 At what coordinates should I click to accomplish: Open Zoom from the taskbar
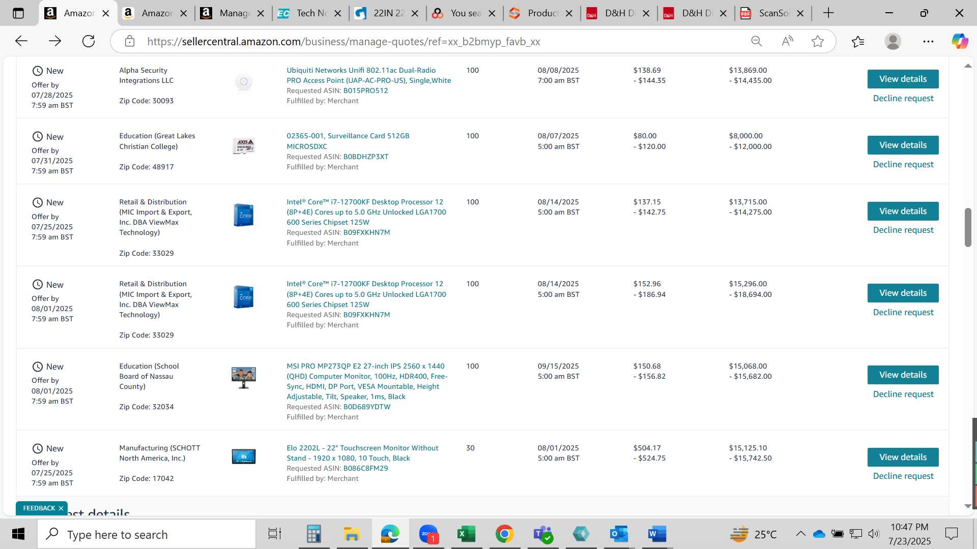tap(428, 534)
